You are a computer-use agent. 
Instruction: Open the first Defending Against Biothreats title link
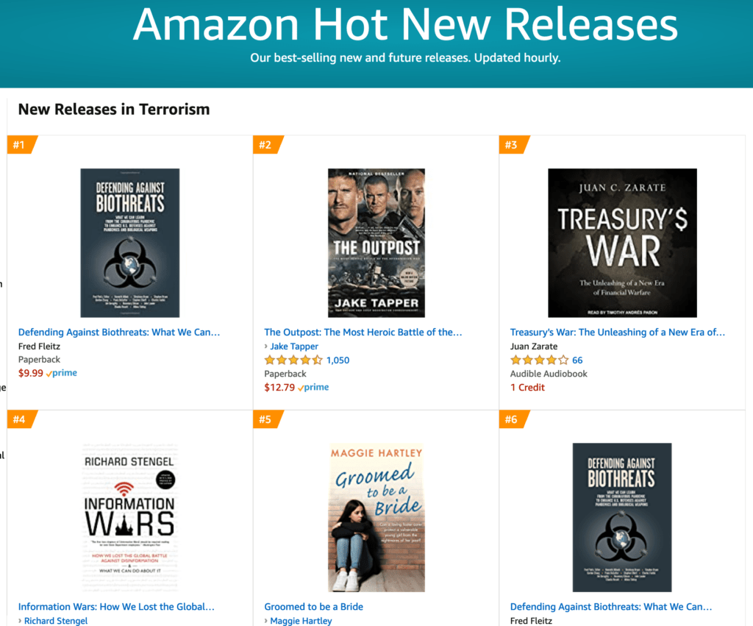119,332
